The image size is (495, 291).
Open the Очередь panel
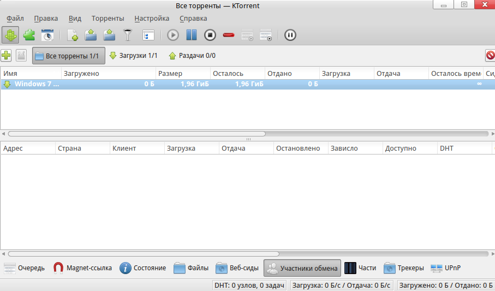[x=25, y=268]
